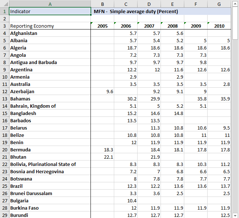Click the vertical scrollbar down arrow

point(235,215)
